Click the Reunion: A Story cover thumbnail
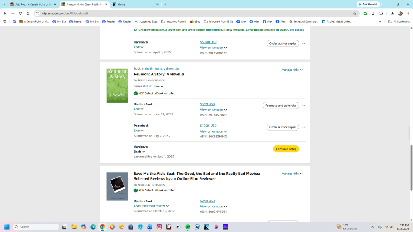413x232 pixels. (x=117, y=86)
